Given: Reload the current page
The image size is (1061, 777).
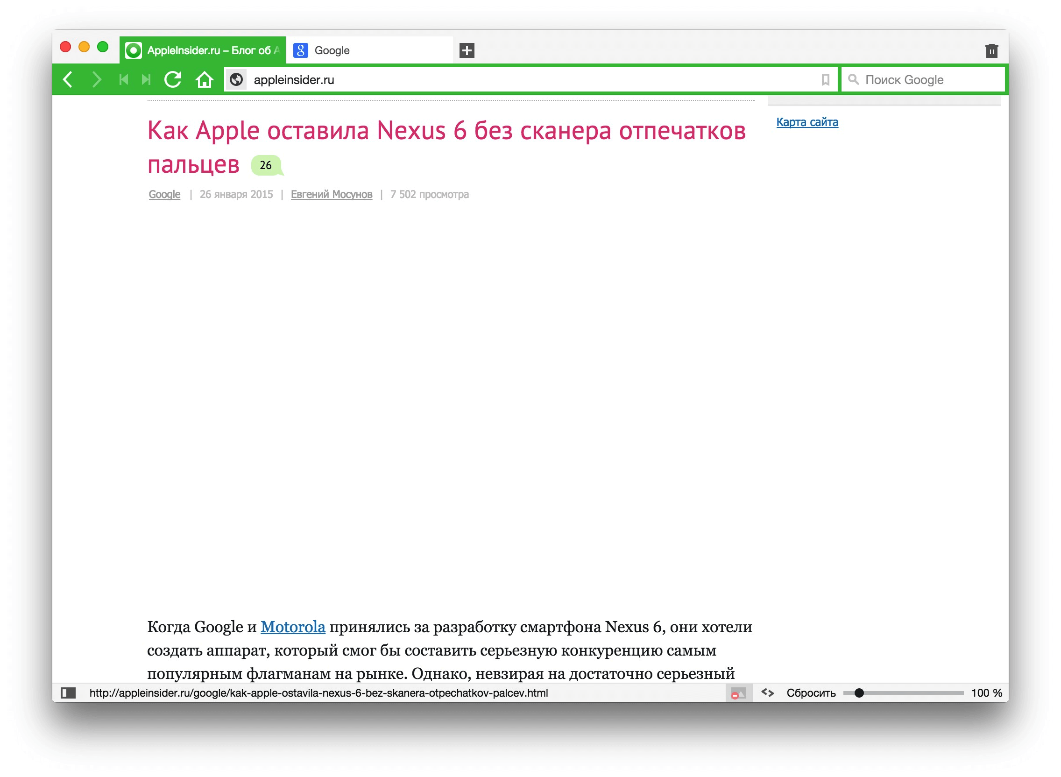Looking at the screenshot, I should tap(173, 79).
